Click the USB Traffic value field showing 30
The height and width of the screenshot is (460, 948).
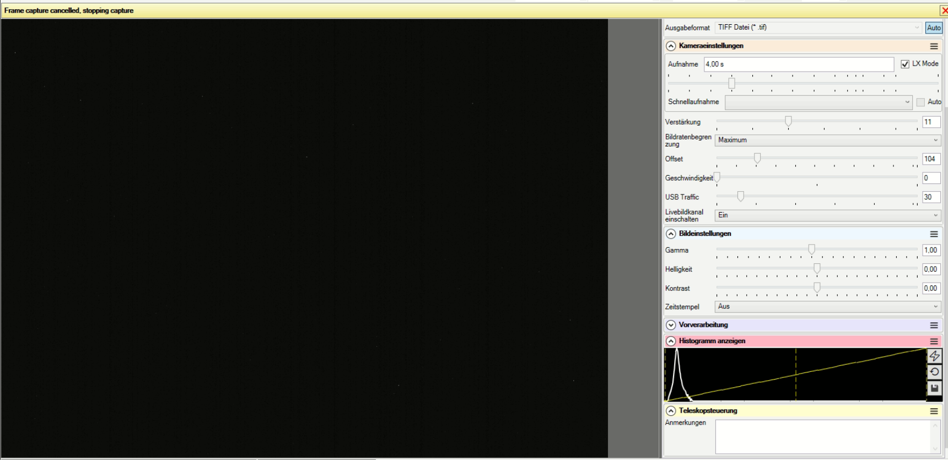[931, 197]
